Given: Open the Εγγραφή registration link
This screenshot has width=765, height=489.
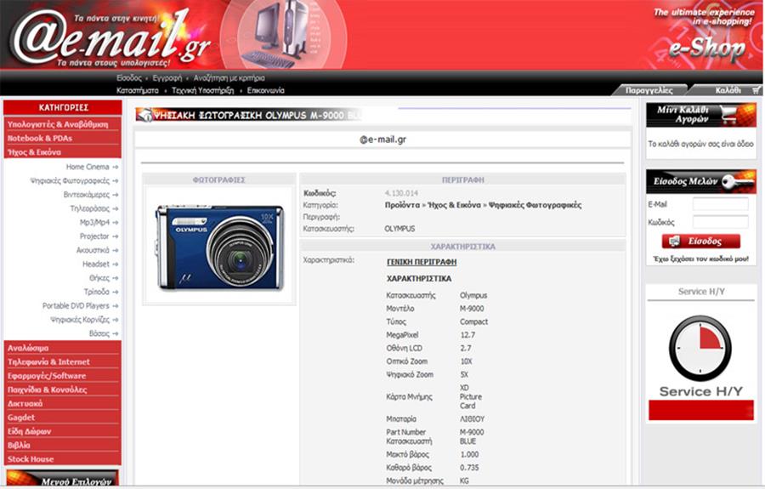Looking at the screenshot, I should pyautogui.click(x=167, y=78).
